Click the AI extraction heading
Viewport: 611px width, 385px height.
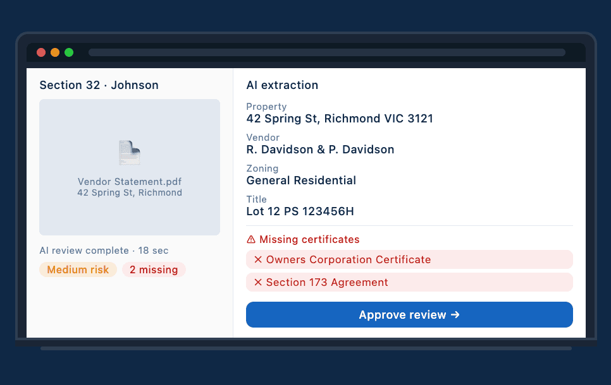click(x=282, y=85)
